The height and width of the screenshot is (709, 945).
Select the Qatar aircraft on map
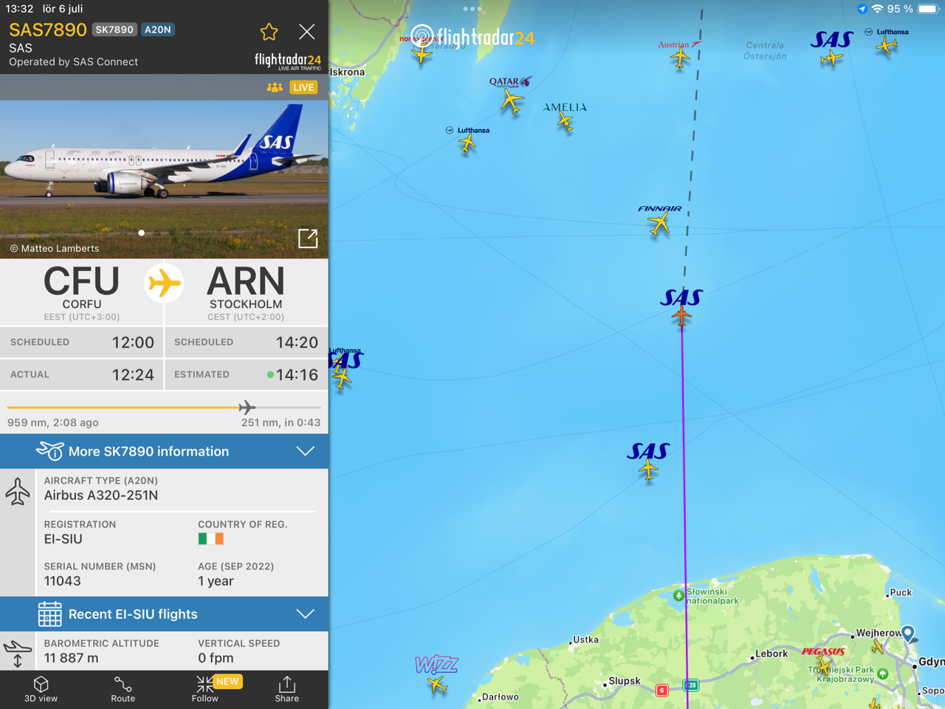(x=511, y=101)
